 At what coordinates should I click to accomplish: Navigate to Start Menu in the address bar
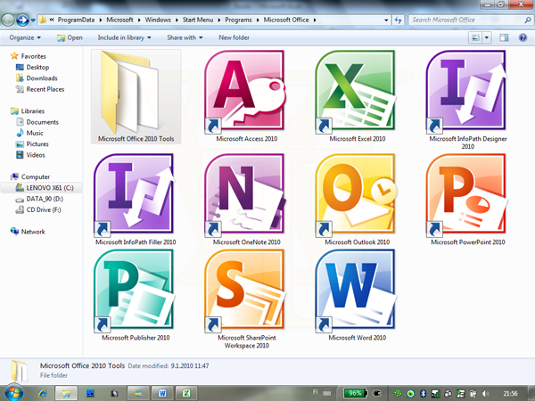click(198, 20)
